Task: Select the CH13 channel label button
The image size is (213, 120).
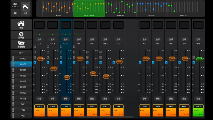Action: pyautogui.click(x=39, y=110)
